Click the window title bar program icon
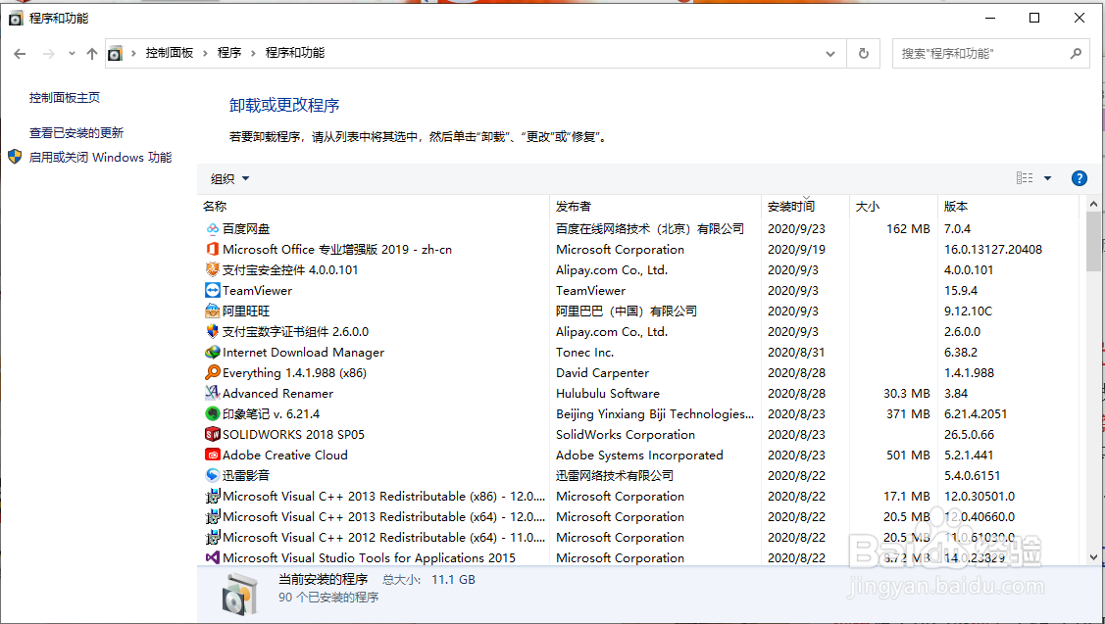The image size is (1105, 624). pos(16,19)
